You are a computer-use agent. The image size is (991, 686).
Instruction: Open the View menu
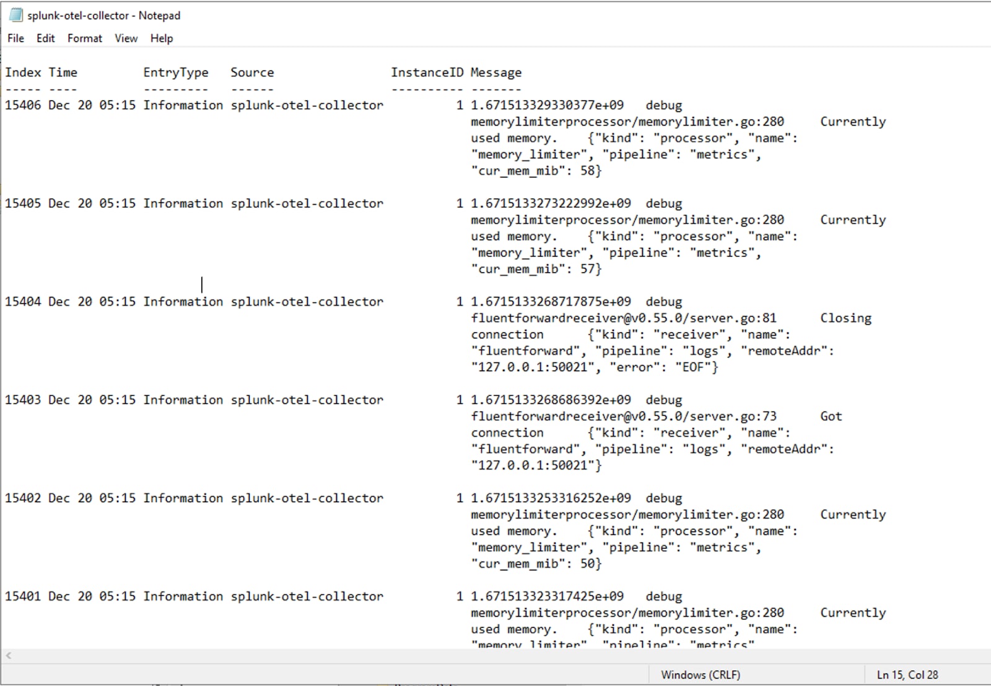126,38
